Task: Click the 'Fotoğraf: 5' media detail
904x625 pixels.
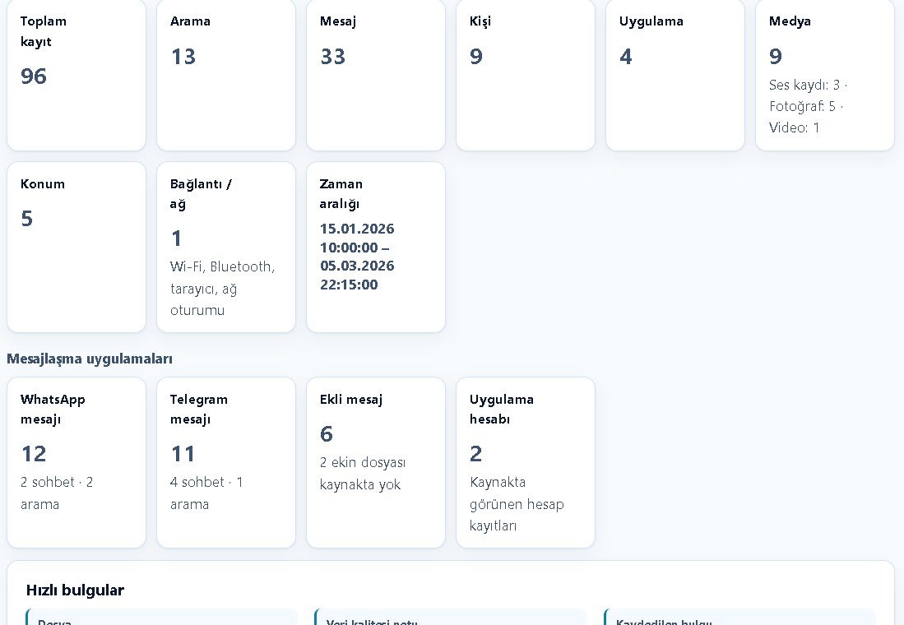Action: pyautogui.click(x=802, y=106)
